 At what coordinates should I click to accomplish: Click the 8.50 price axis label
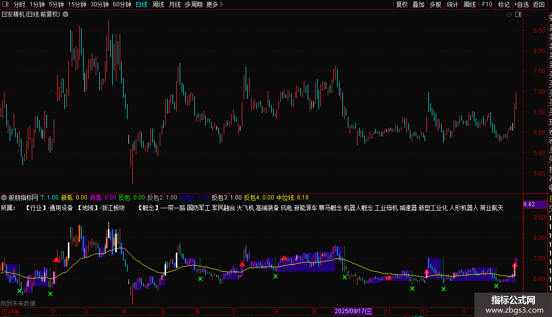[x=539, y=31]
